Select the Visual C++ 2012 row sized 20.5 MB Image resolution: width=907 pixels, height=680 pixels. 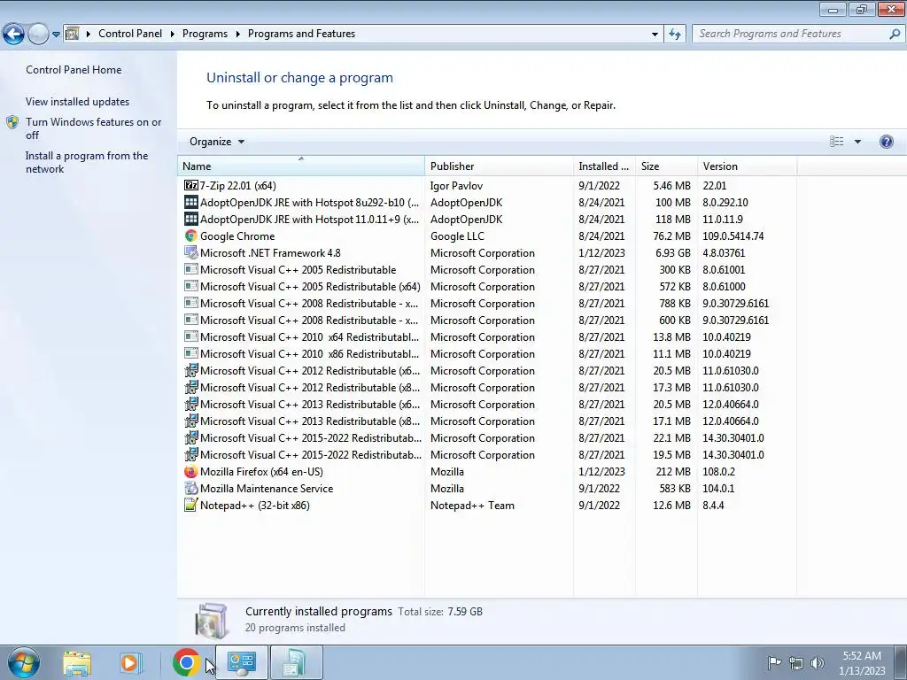486,371
